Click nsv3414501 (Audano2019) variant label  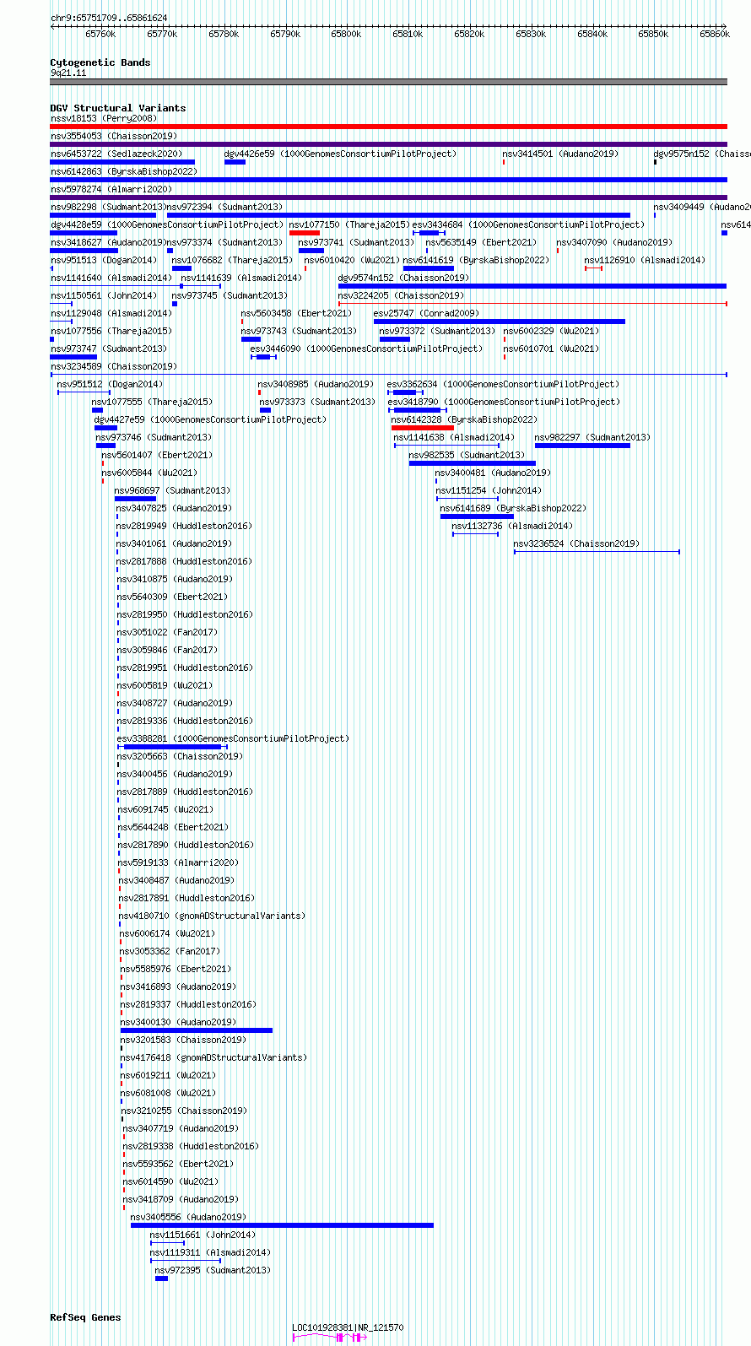tap(560, 154)
